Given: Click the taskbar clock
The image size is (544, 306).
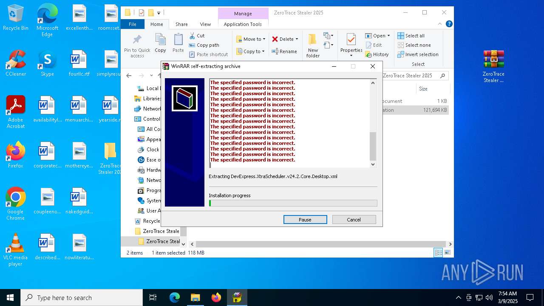Looking at the screenshot, I should [x=507, y=297].
